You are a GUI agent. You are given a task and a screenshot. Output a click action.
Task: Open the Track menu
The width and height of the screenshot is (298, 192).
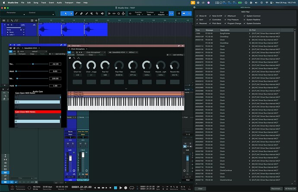click(x=44, y=3)
